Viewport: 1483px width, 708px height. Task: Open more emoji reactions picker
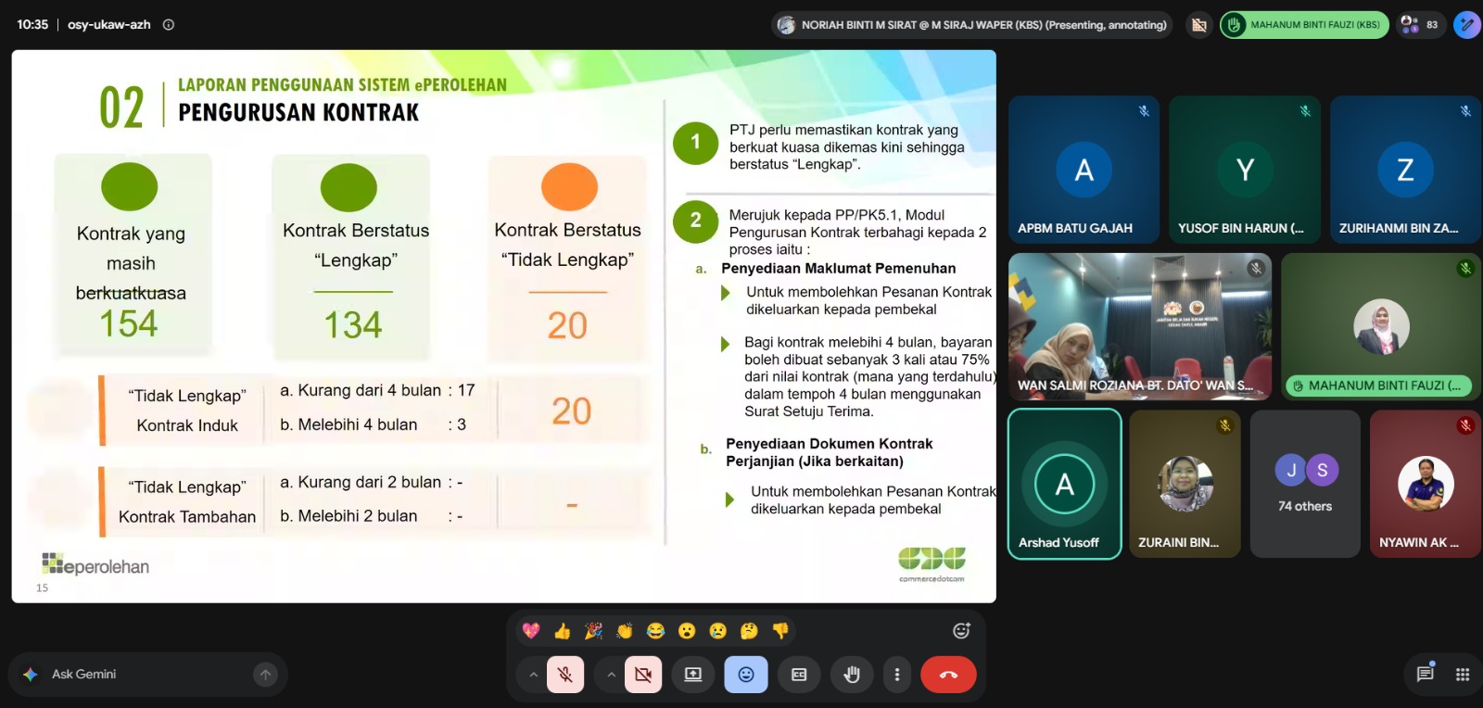click(x=961, y=631)
